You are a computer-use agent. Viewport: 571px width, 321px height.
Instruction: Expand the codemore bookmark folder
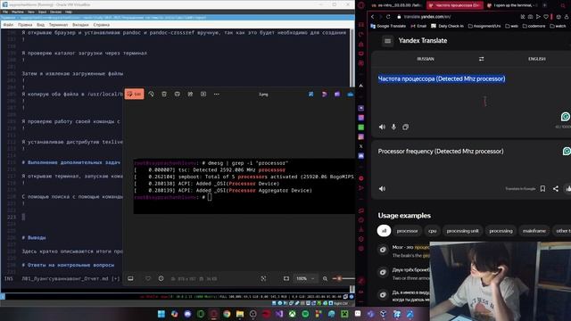[x=534, y=26]
